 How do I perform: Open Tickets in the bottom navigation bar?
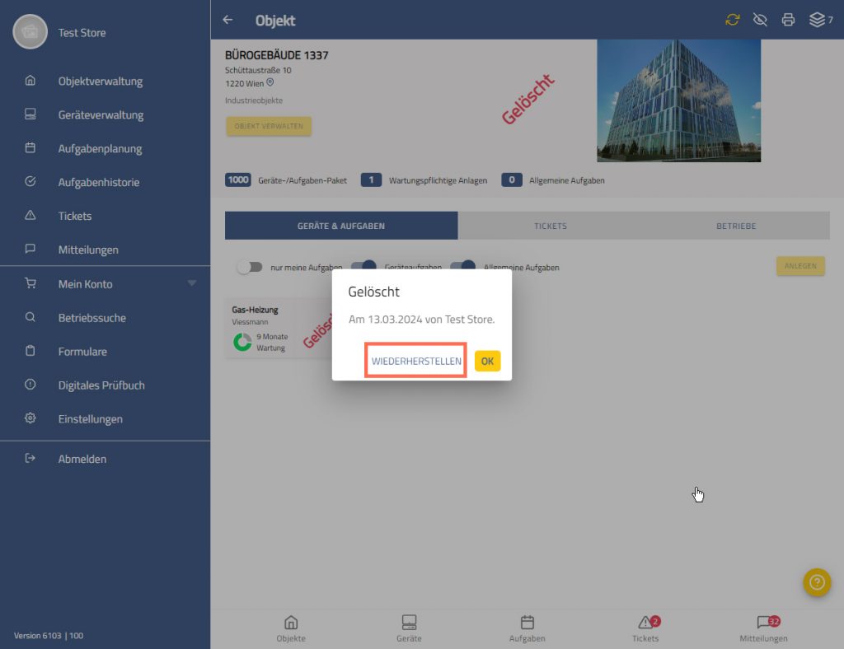[x=645, y=628]
